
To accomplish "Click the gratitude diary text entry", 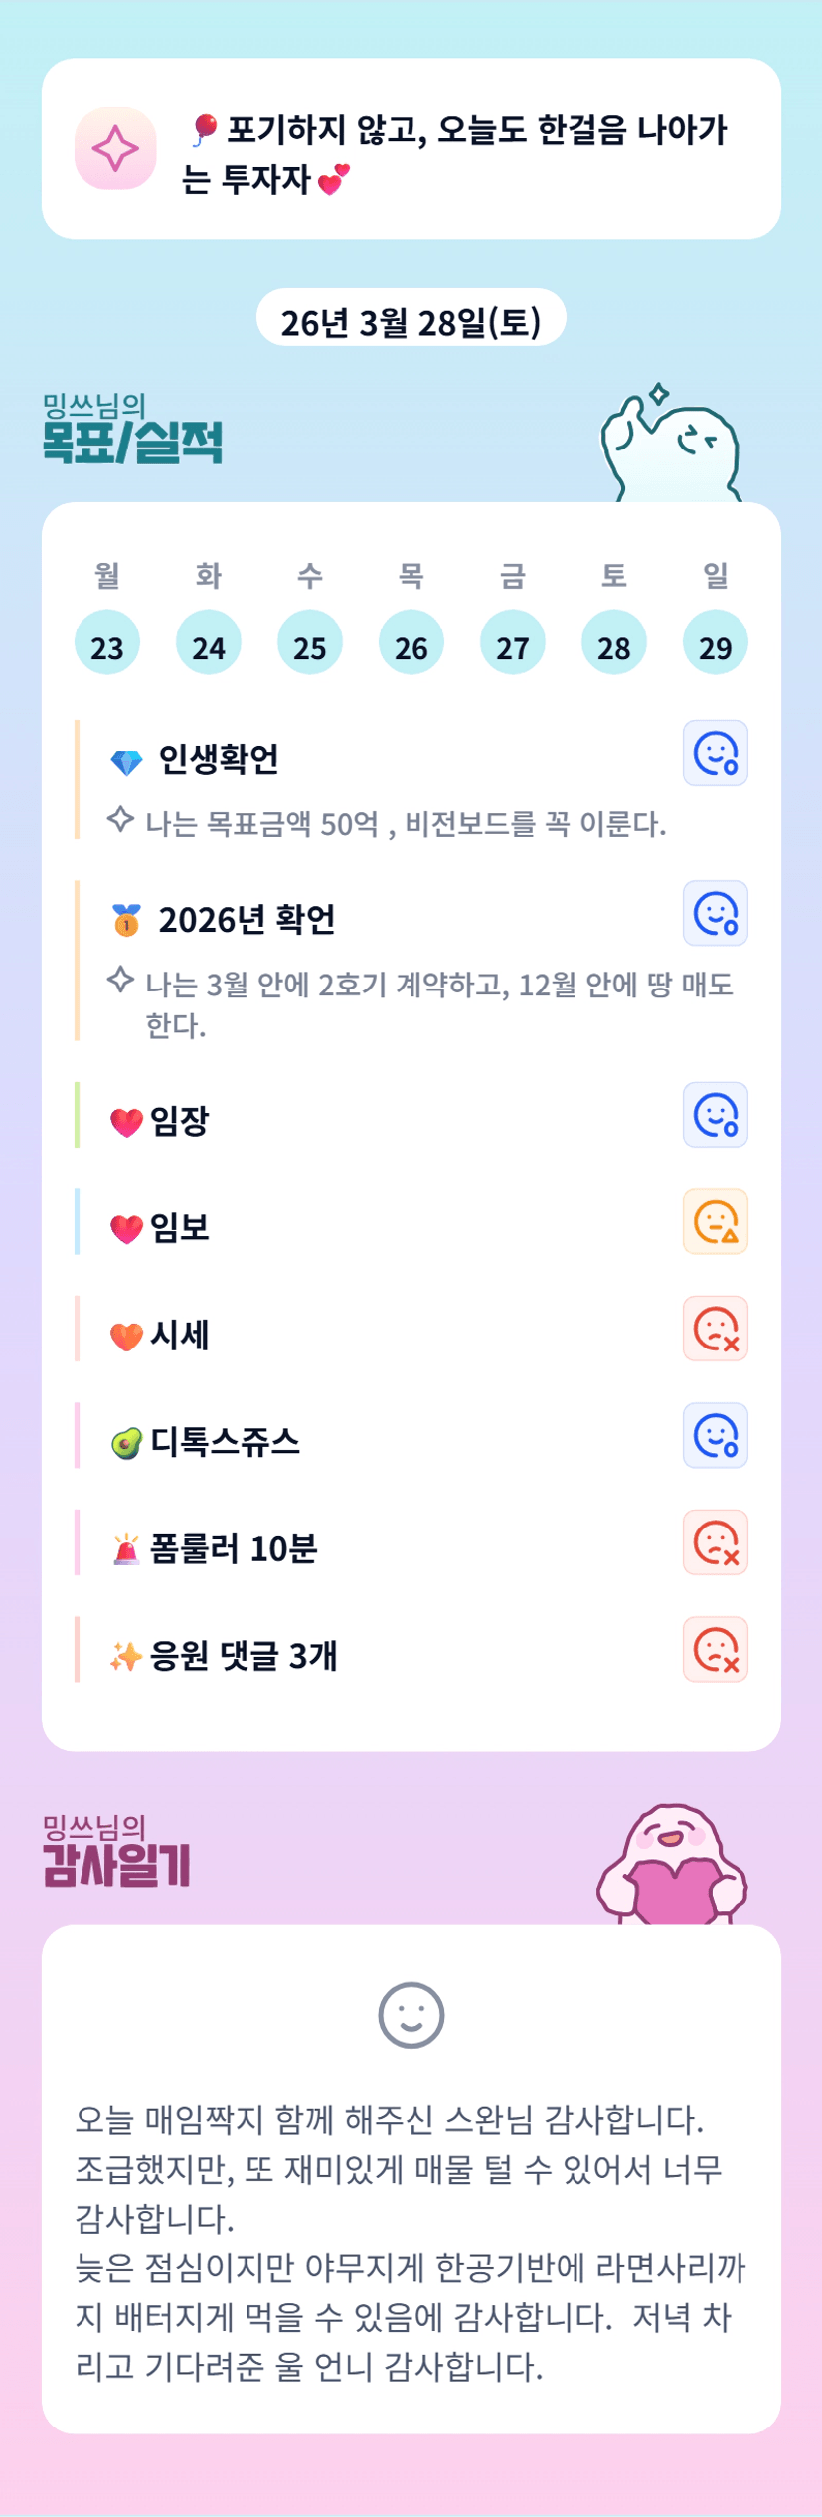I will [411, 2242].
